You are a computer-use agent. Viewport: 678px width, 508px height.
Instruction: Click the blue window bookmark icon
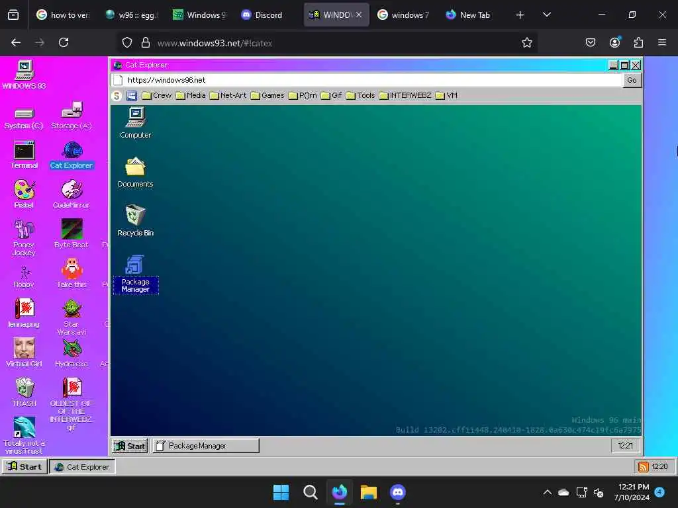(132, 96)
